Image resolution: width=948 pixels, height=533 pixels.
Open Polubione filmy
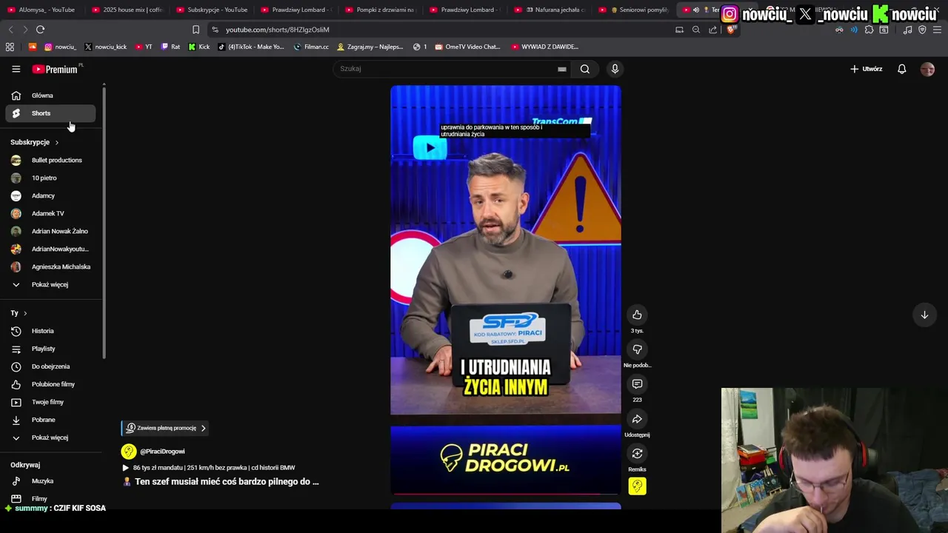50,384
